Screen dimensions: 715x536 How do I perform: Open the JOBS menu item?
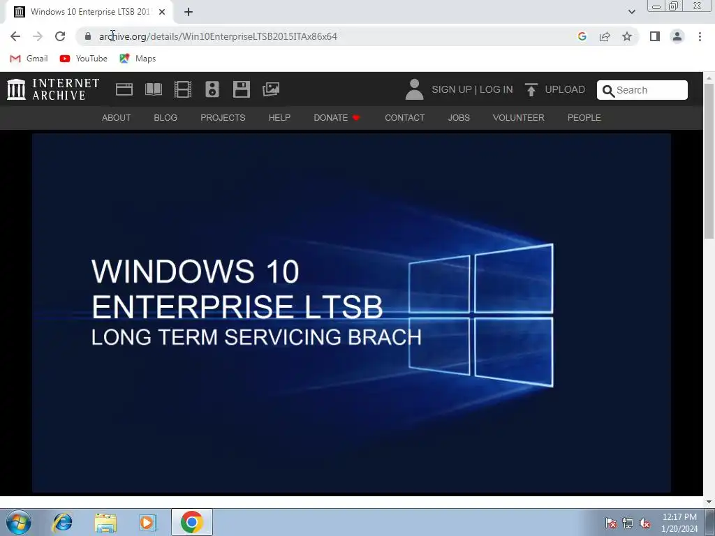pyautogui.click(x=459, y=117)
